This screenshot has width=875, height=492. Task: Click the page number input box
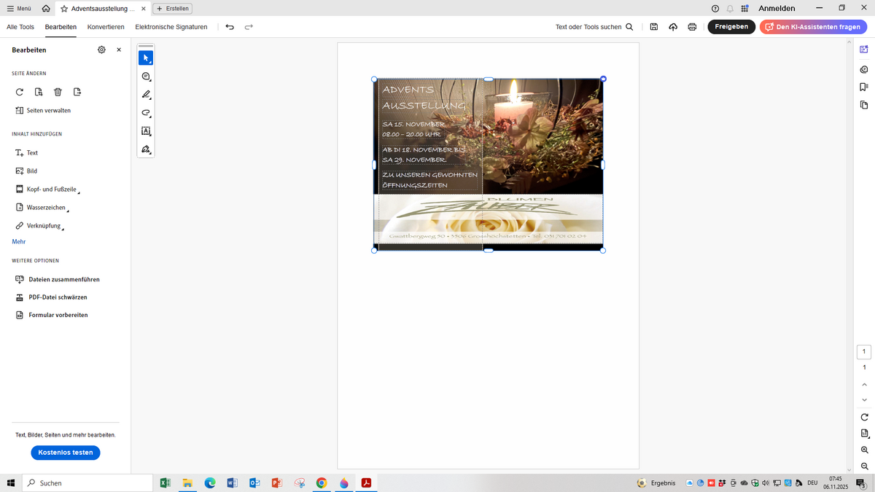pyautogui.click(x=864, y=352)
